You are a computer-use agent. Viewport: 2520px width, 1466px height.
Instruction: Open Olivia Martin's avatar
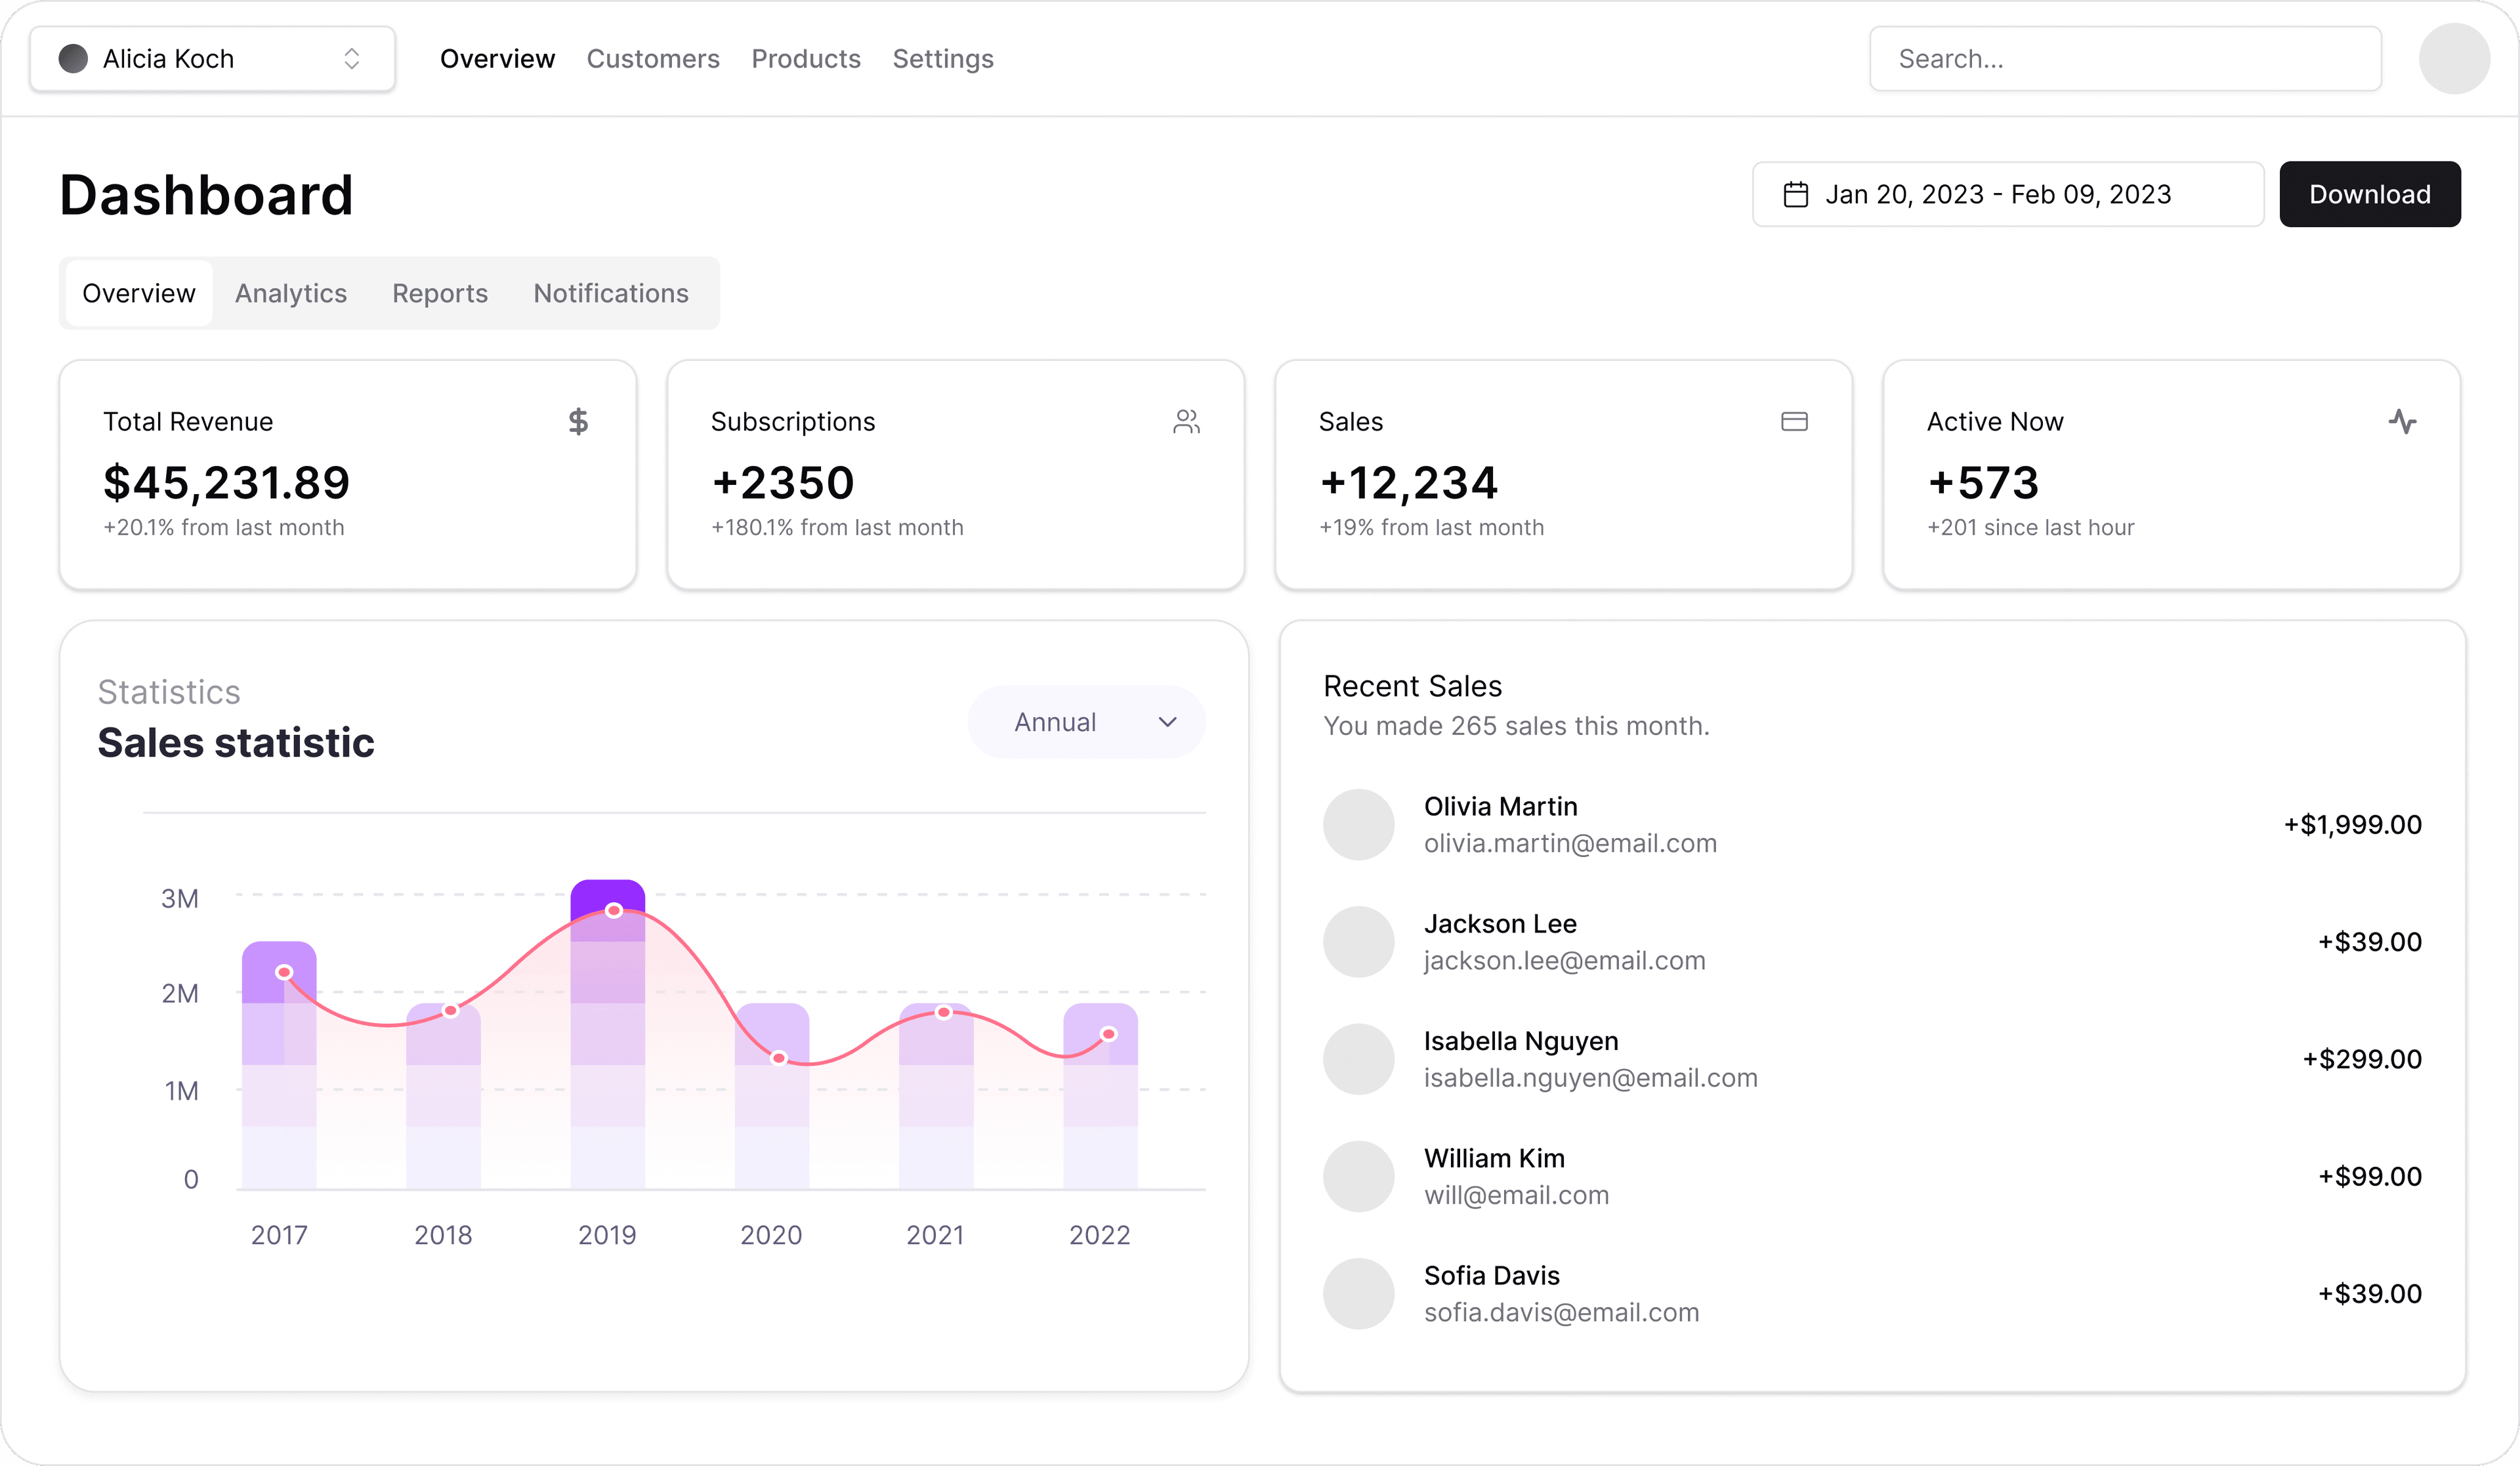pyautogui.click(x=1358, y=824)
